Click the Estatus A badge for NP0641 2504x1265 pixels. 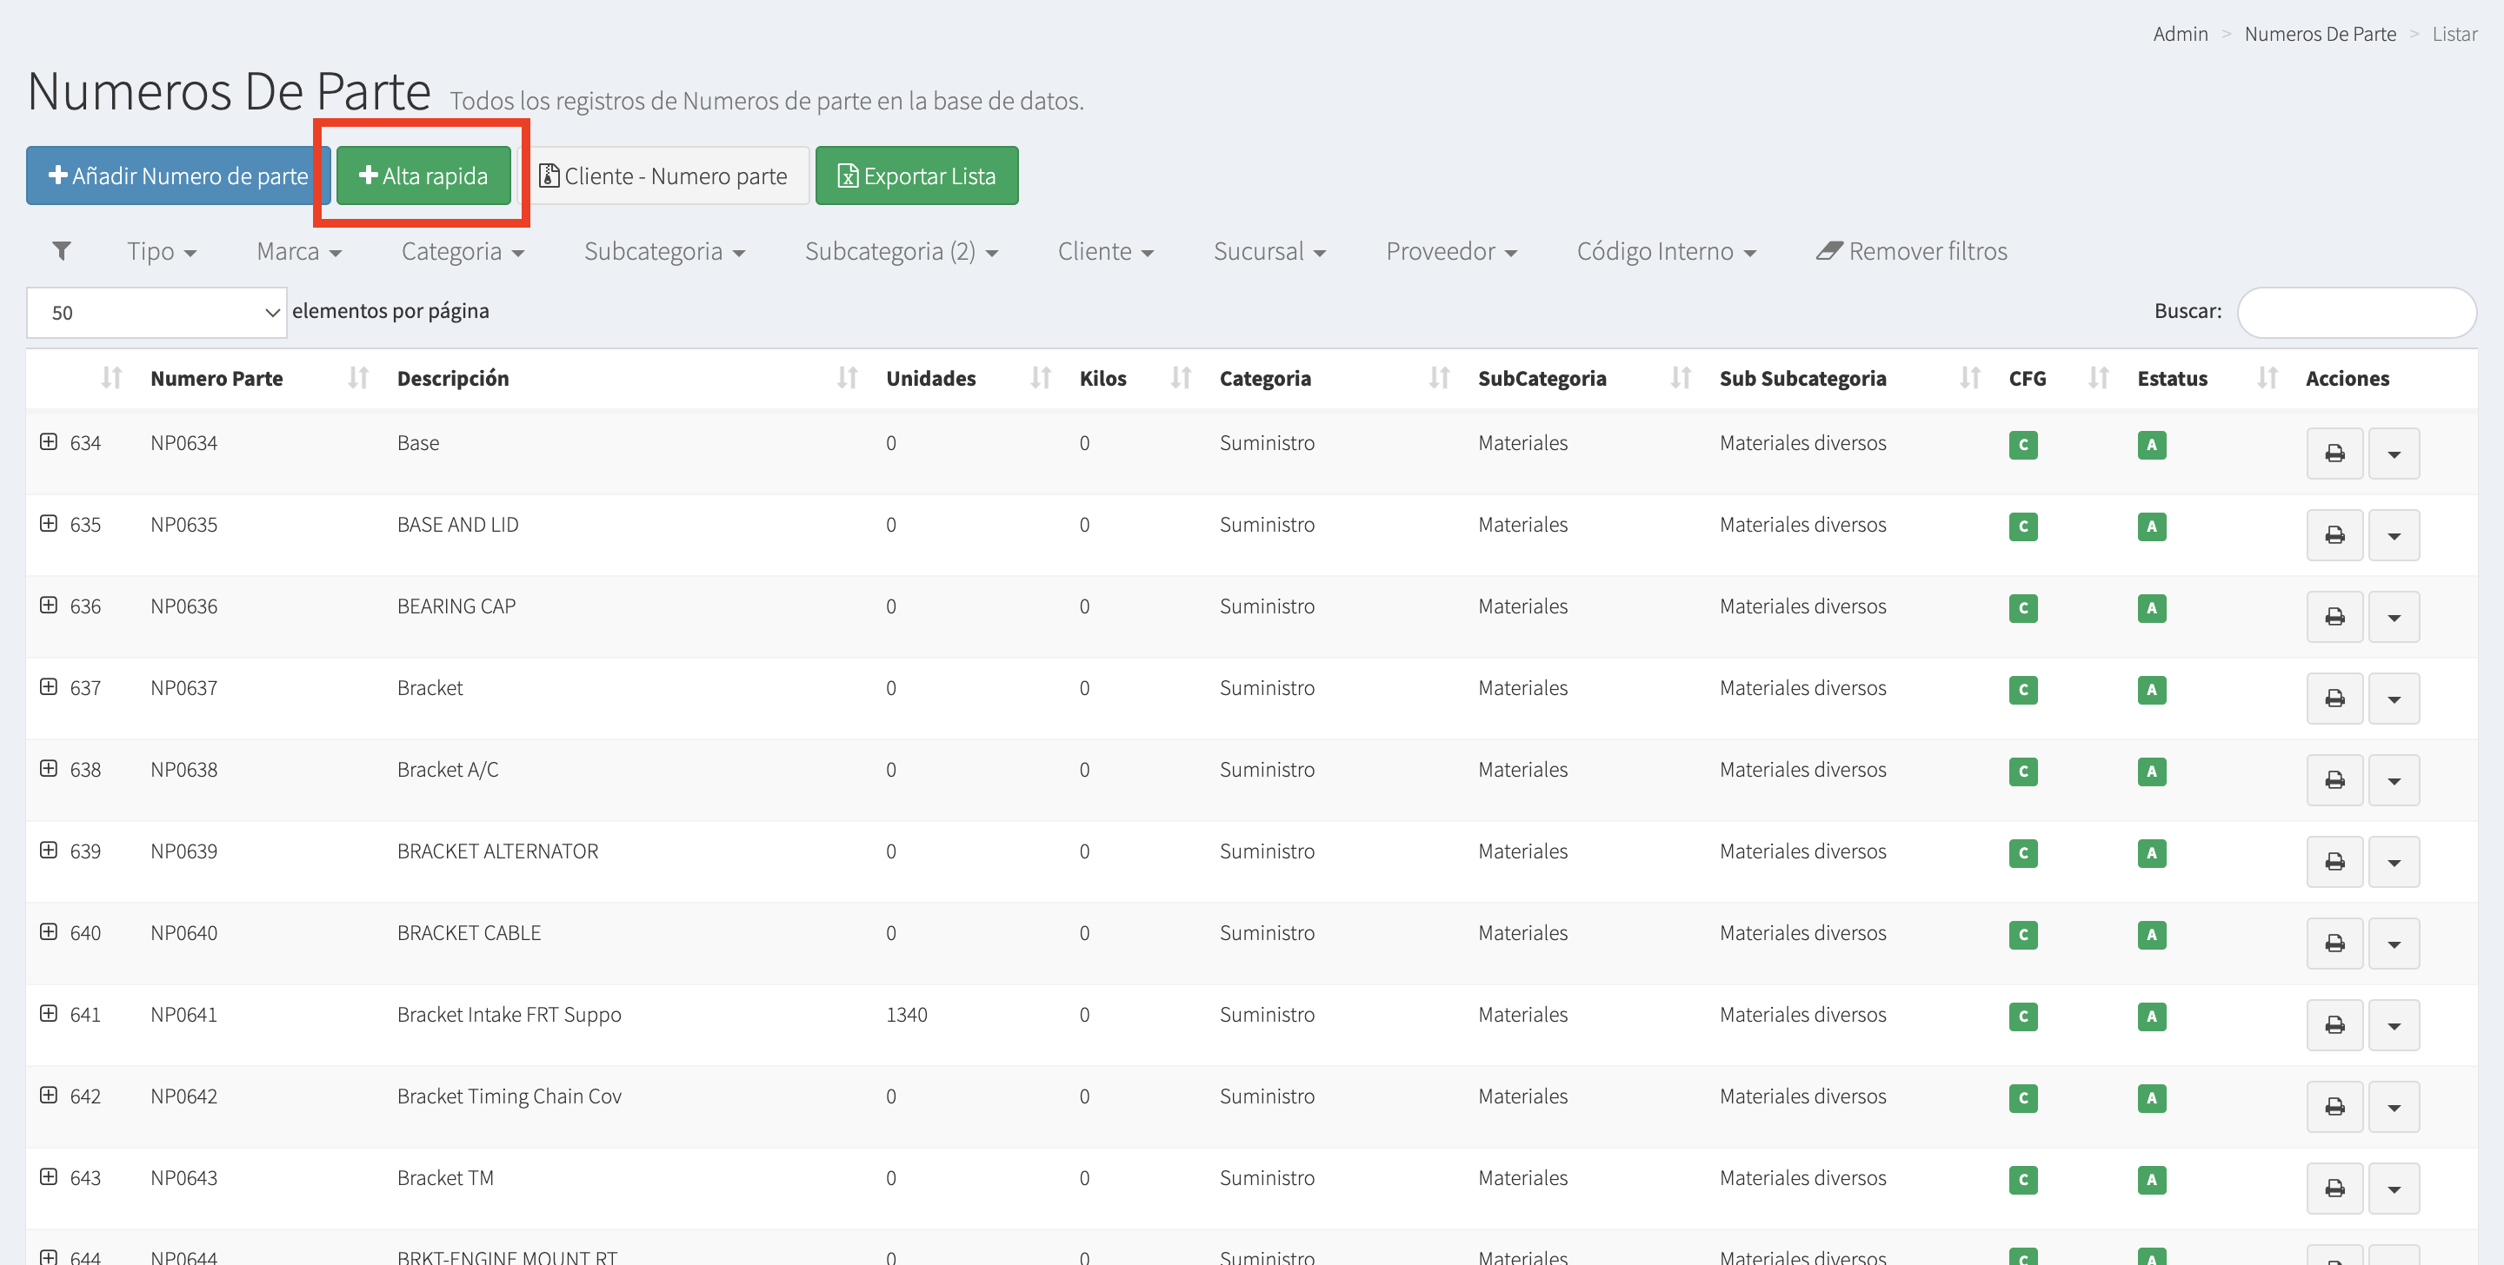click(2151, 1017)
